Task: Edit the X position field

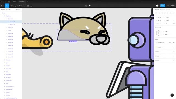Action: (x=159, y=18)
